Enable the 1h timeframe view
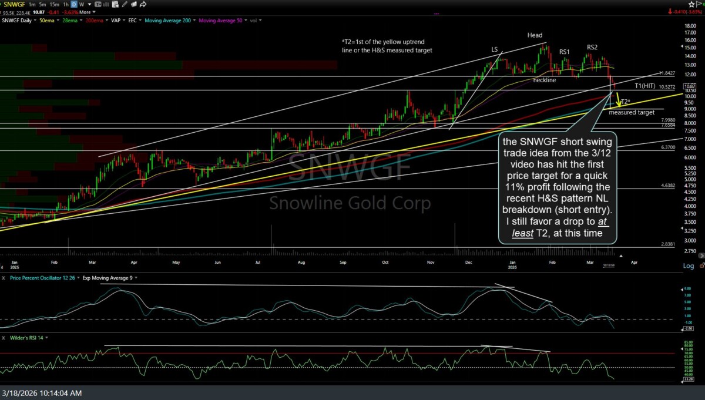 point(65,4)
